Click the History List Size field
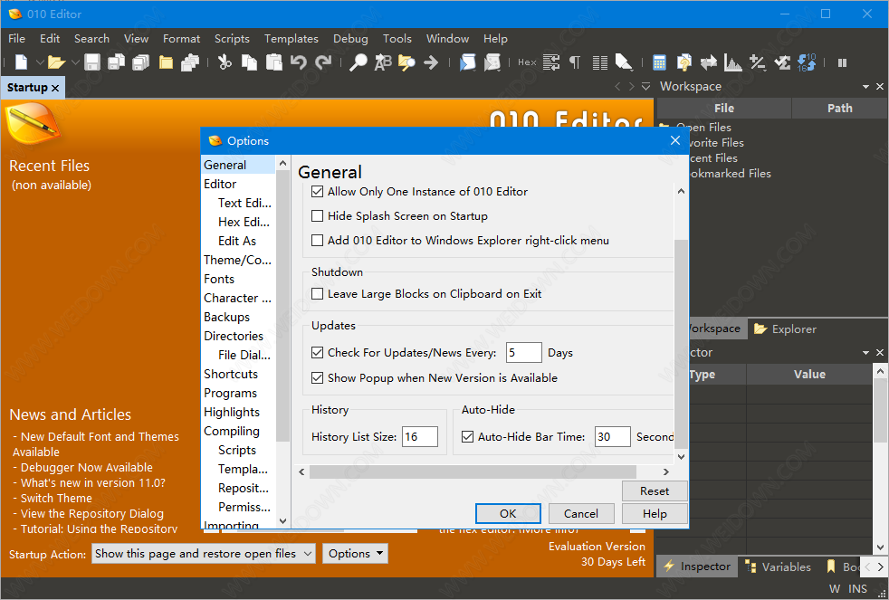889x600 pixels. click(x=420, y=437)
